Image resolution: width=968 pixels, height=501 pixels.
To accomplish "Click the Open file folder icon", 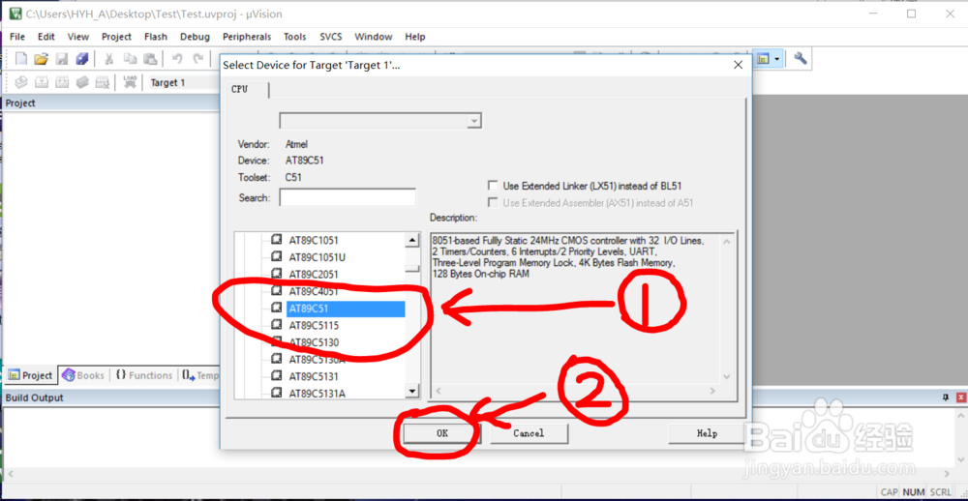I will coord(42,59).
